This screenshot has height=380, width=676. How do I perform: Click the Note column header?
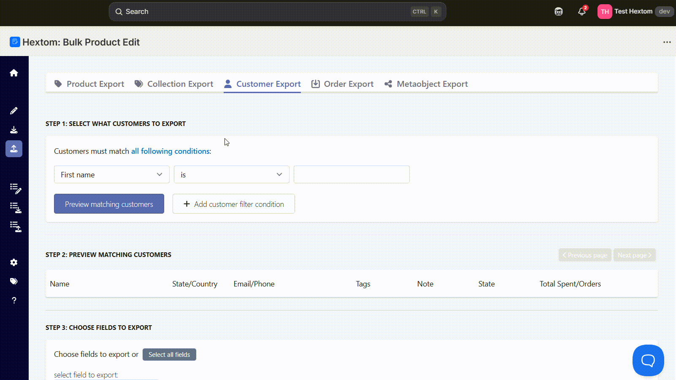[x=425, y=284]
